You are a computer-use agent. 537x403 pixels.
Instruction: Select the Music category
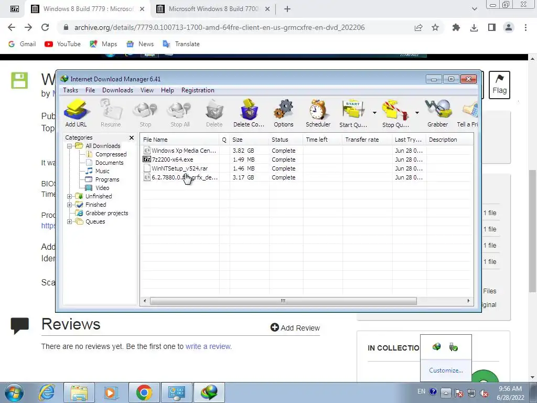pyautogui.click(x=102, y=171)
